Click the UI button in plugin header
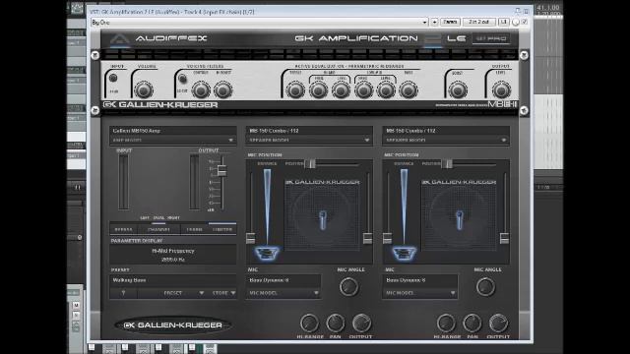The width and height of the screenshot is (630, 354). (503, 22)
